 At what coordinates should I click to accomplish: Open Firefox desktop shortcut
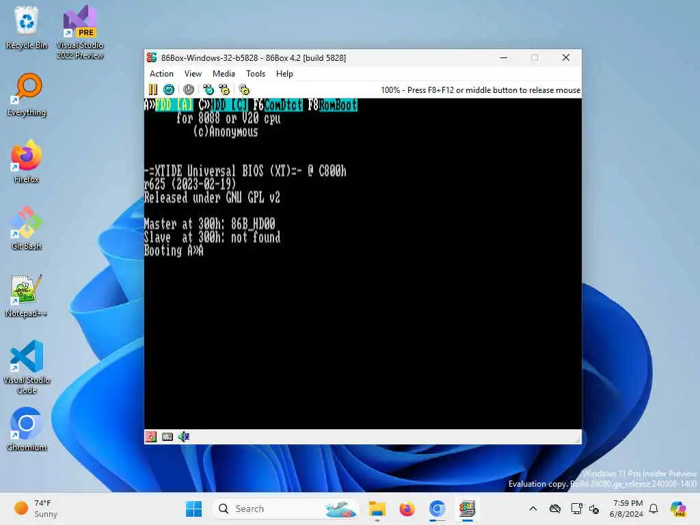[27, 161]
